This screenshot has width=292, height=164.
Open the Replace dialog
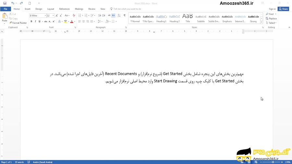pos(271,18)
